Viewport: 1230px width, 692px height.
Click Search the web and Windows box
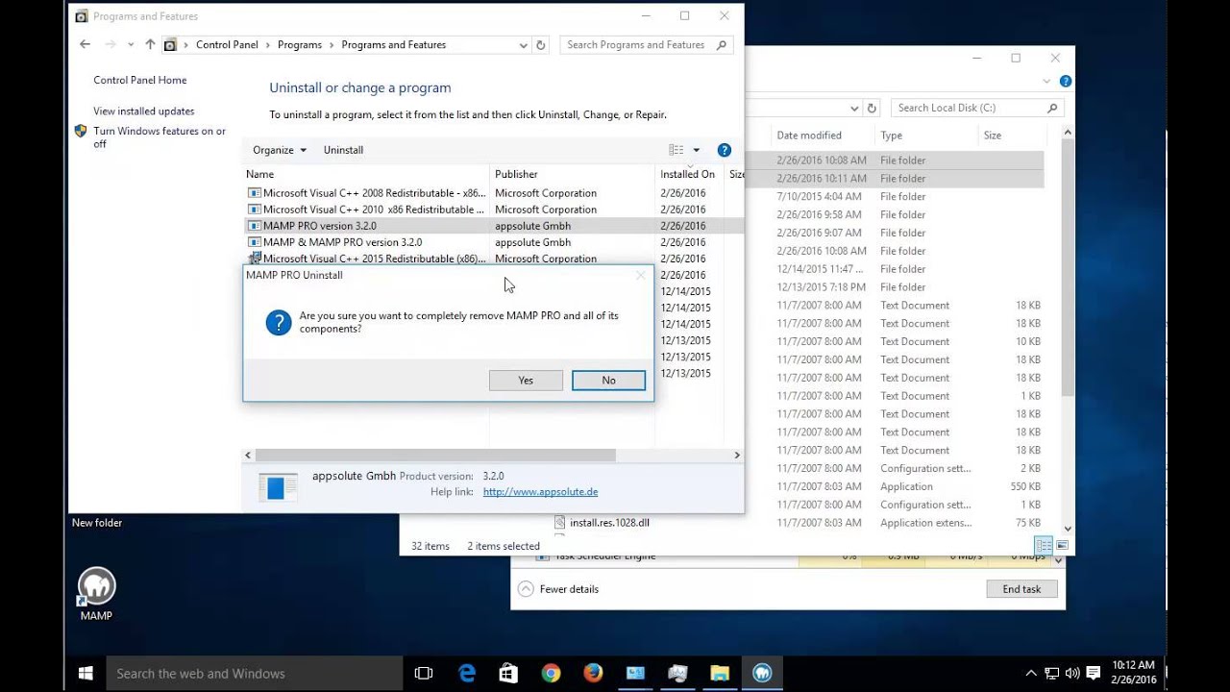tap(254, 674)
